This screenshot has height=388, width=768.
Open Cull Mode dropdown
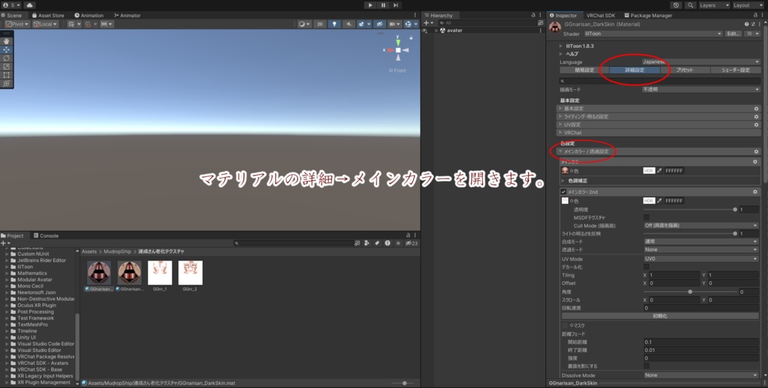(x=701, y=226)
